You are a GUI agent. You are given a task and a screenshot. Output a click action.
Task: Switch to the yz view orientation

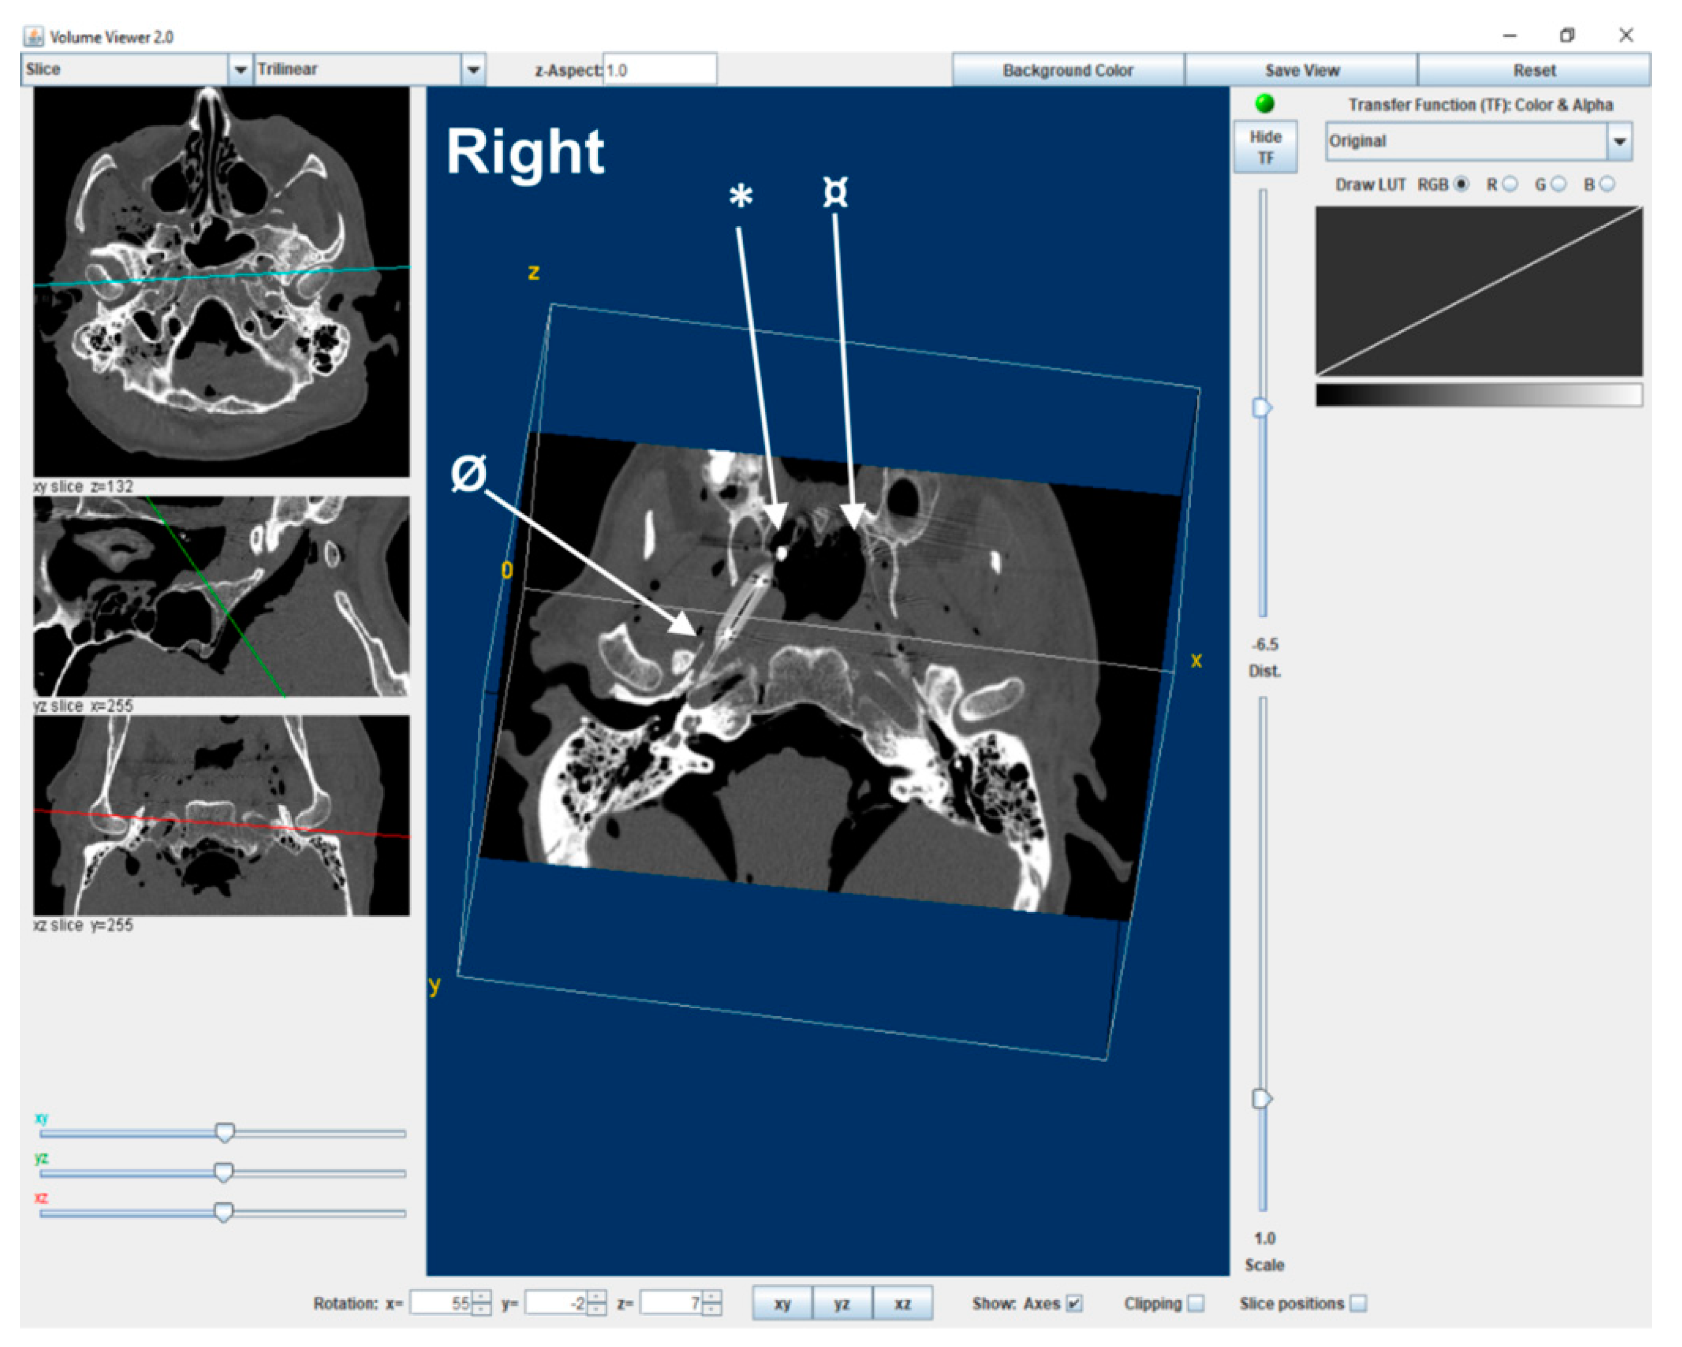pos(842,1303)
